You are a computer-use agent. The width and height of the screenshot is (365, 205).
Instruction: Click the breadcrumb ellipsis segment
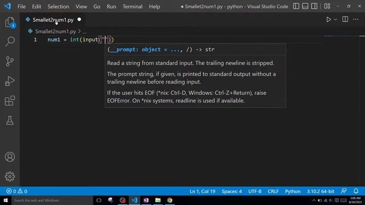[x=84, y=32]
